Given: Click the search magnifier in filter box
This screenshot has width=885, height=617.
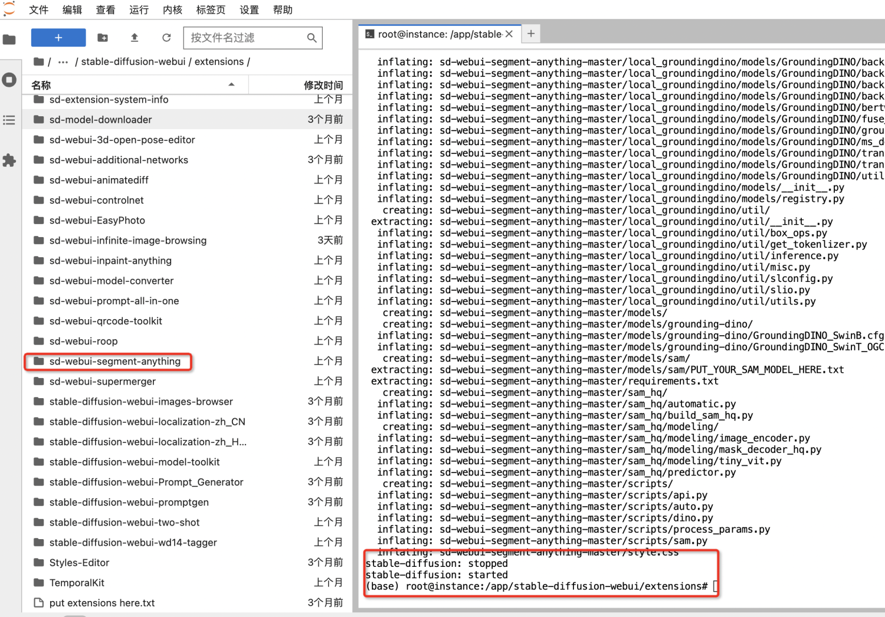Looking at the screenshot, I should point(312,38).
